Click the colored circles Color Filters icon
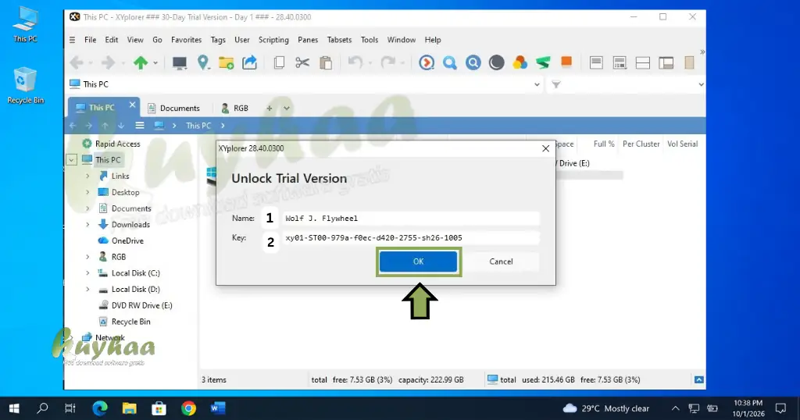Image resolution: width=800 pixels, height=420 pixels. click(x=520, y=62)
